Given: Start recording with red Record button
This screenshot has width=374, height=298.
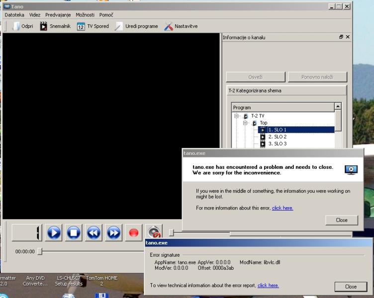Looking at the screenshot, I should pos(133,232).
